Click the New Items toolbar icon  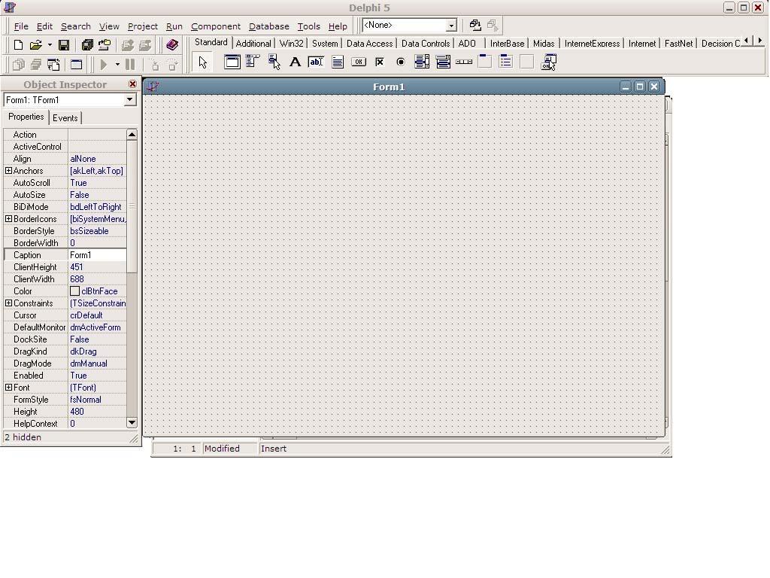(x=18, y=45)
